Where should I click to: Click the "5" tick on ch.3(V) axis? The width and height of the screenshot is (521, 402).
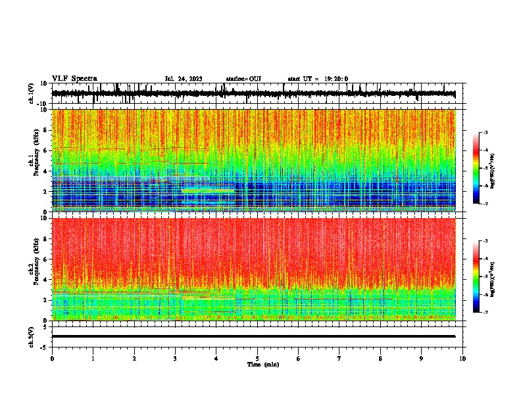coord(45,326)
